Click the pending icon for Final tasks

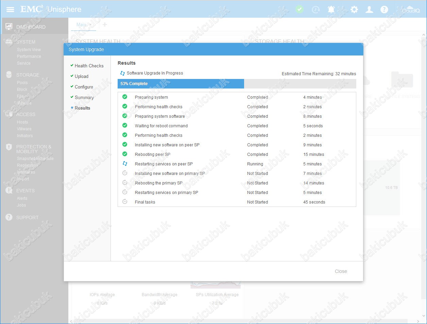125,202
